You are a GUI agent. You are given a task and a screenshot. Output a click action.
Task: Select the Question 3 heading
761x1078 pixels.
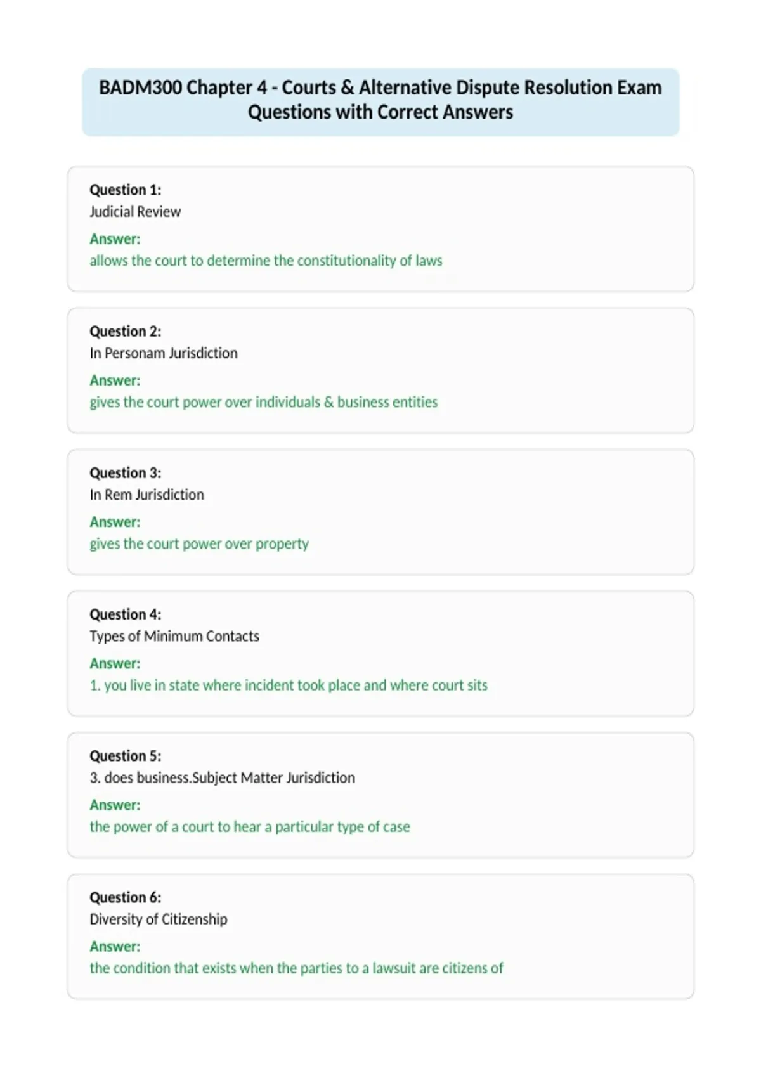pos(126,472)
